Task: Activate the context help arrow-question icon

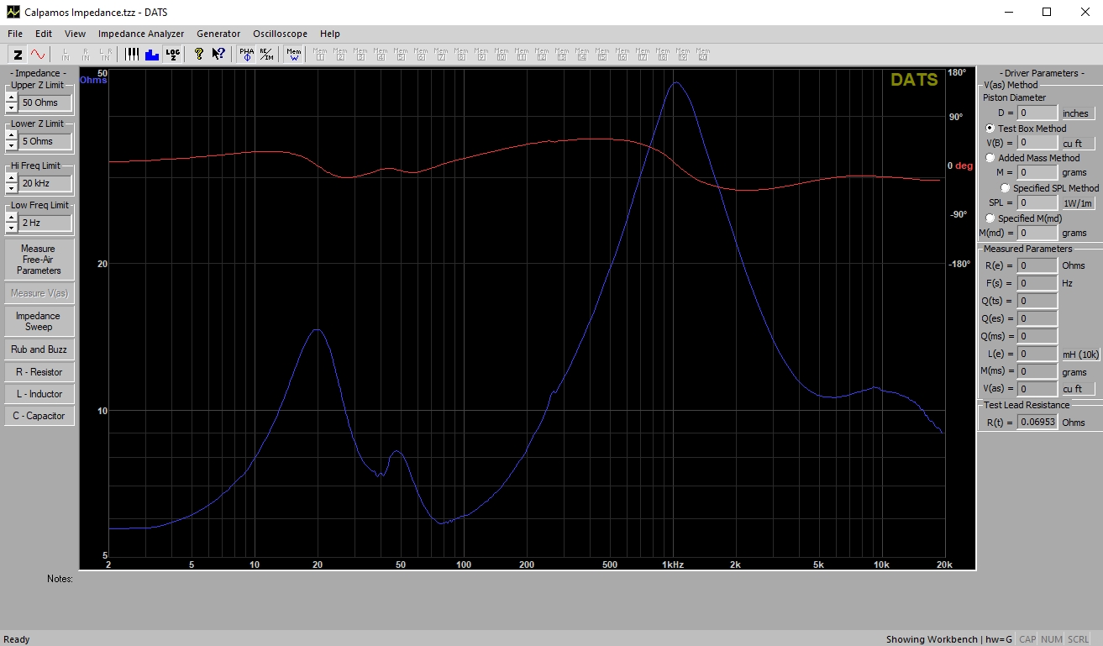Action: 218,54
